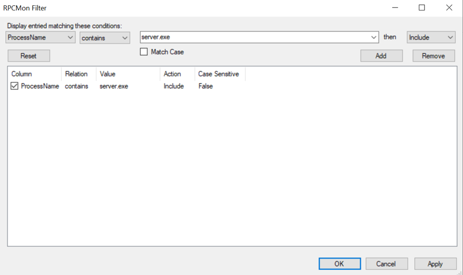Apply the filter settings
Viewport: 463px width, 275px height.
pyautogui.click(x=435, y=264)
